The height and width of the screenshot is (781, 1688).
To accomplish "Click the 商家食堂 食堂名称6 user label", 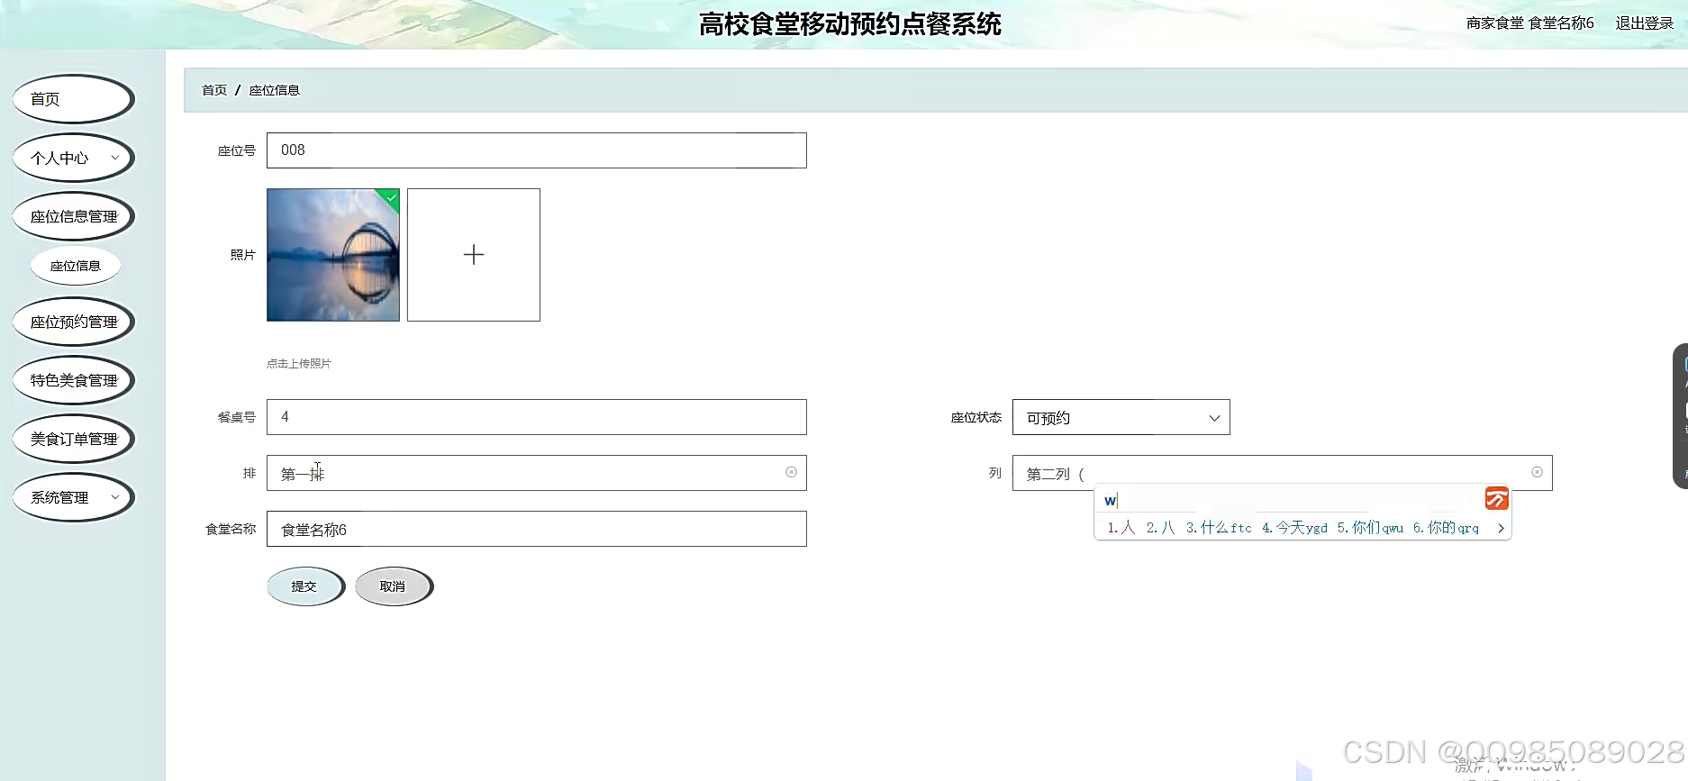I will (x=1530, y=23).
